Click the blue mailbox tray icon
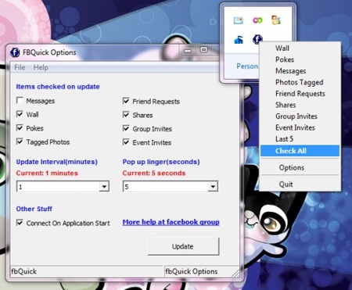 (239, 40)
